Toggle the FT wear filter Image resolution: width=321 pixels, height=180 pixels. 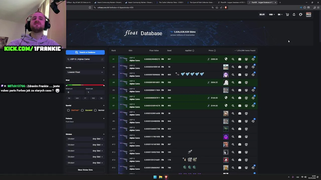pos(85,98)
